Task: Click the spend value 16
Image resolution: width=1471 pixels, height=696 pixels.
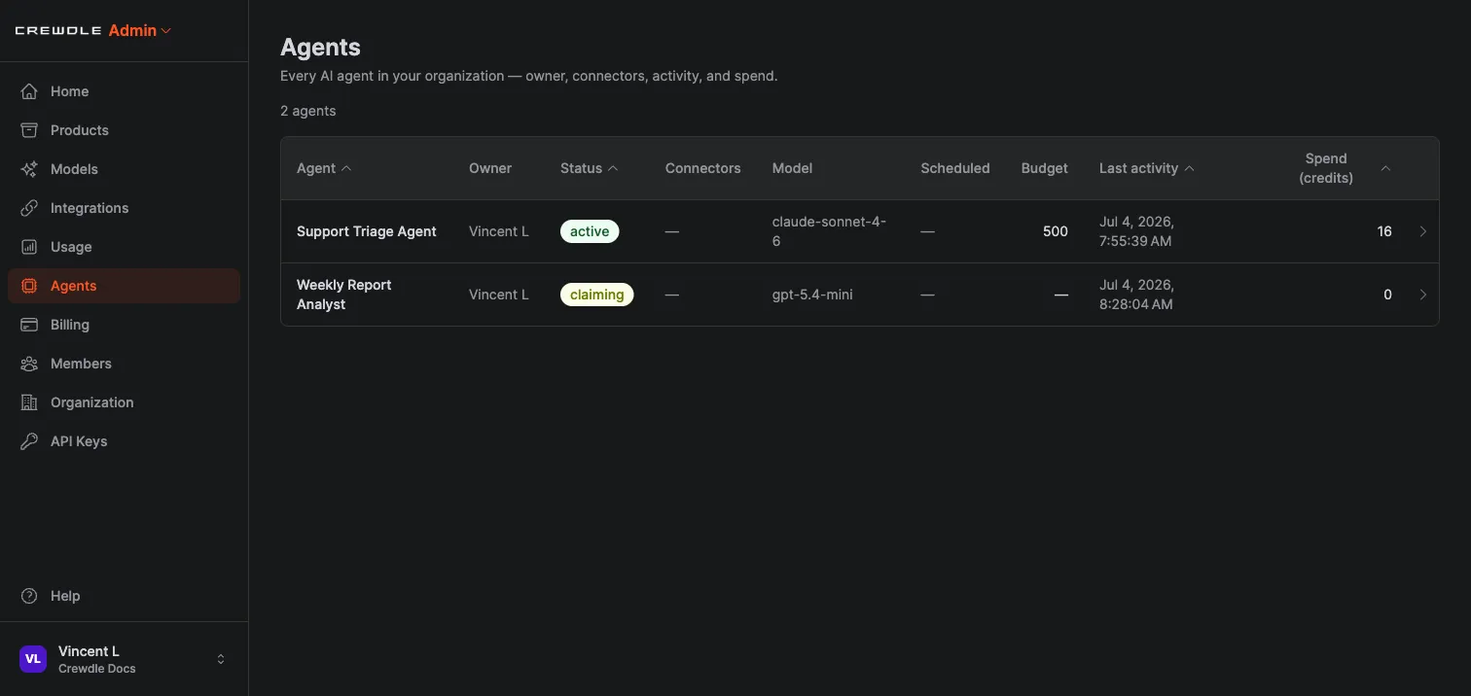Action: click(x=1384, y=231)
